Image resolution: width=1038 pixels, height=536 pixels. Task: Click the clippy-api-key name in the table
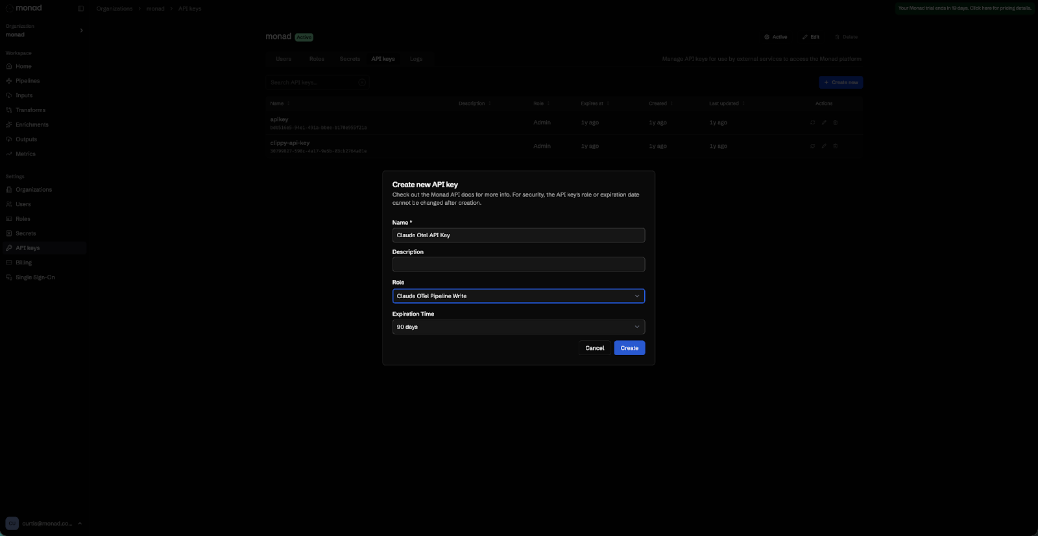pyautogui.click(x=290, y=143)
